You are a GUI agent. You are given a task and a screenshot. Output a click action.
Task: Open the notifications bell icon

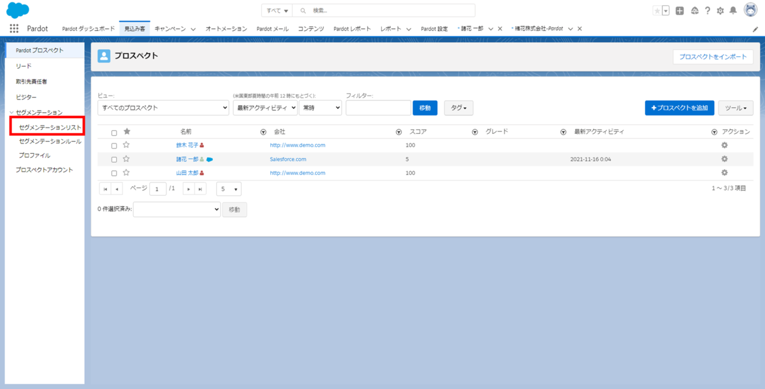[x=733, y=11]
